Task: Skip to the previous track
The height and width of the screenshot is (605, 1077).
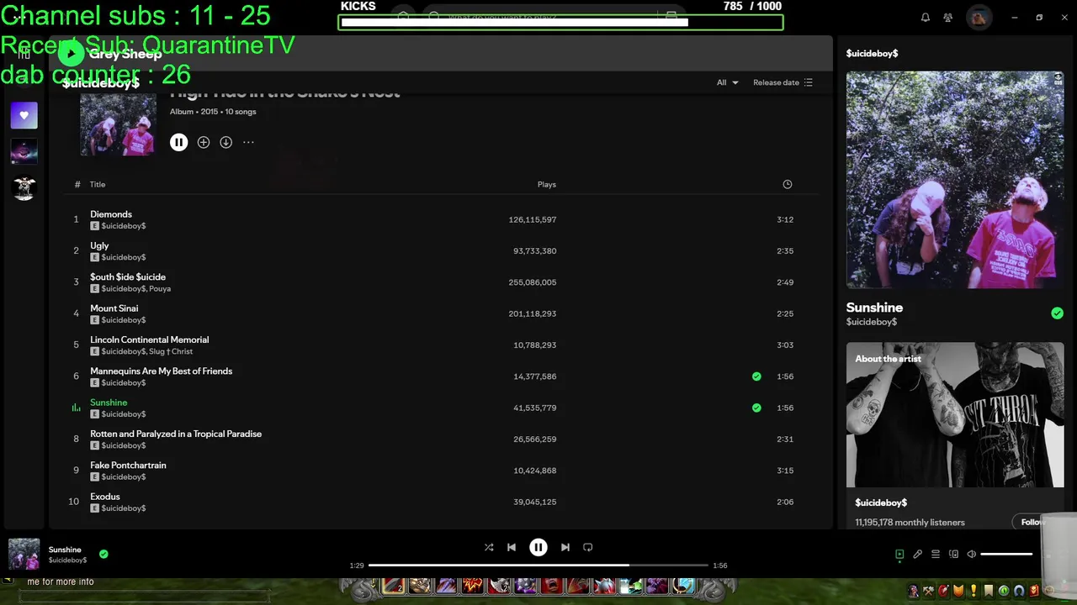Action: 511,547
